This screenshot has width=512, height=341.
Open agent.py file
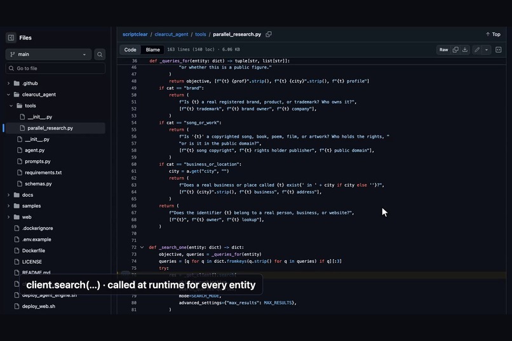pos(34,150)
